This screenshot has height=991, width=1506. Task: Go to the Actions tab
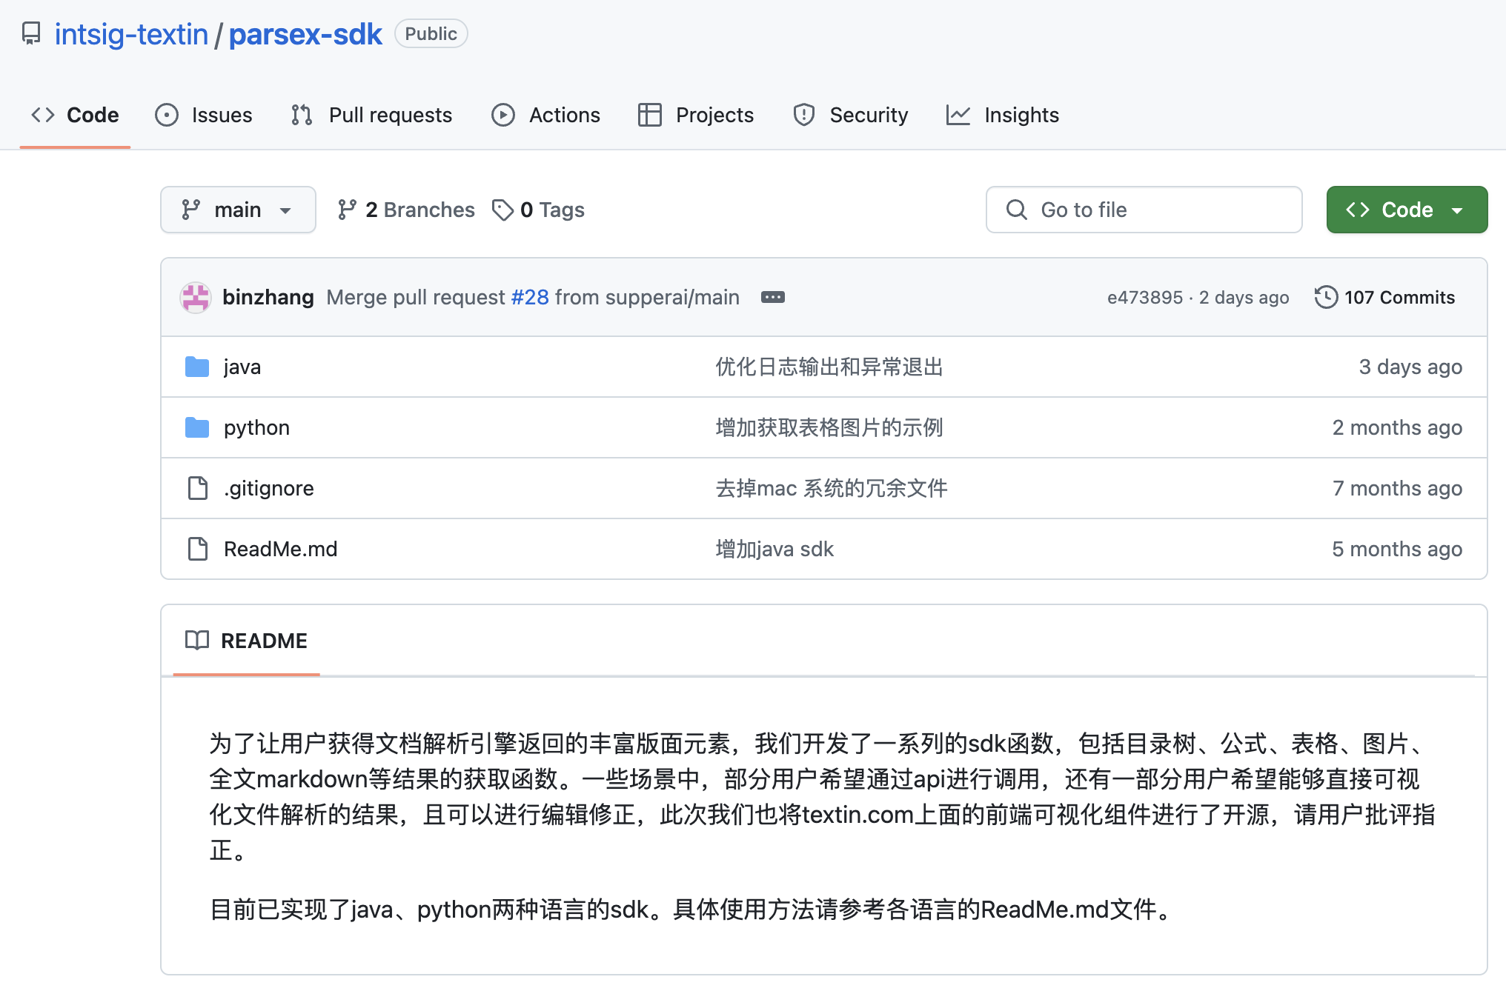click(546, 115)
